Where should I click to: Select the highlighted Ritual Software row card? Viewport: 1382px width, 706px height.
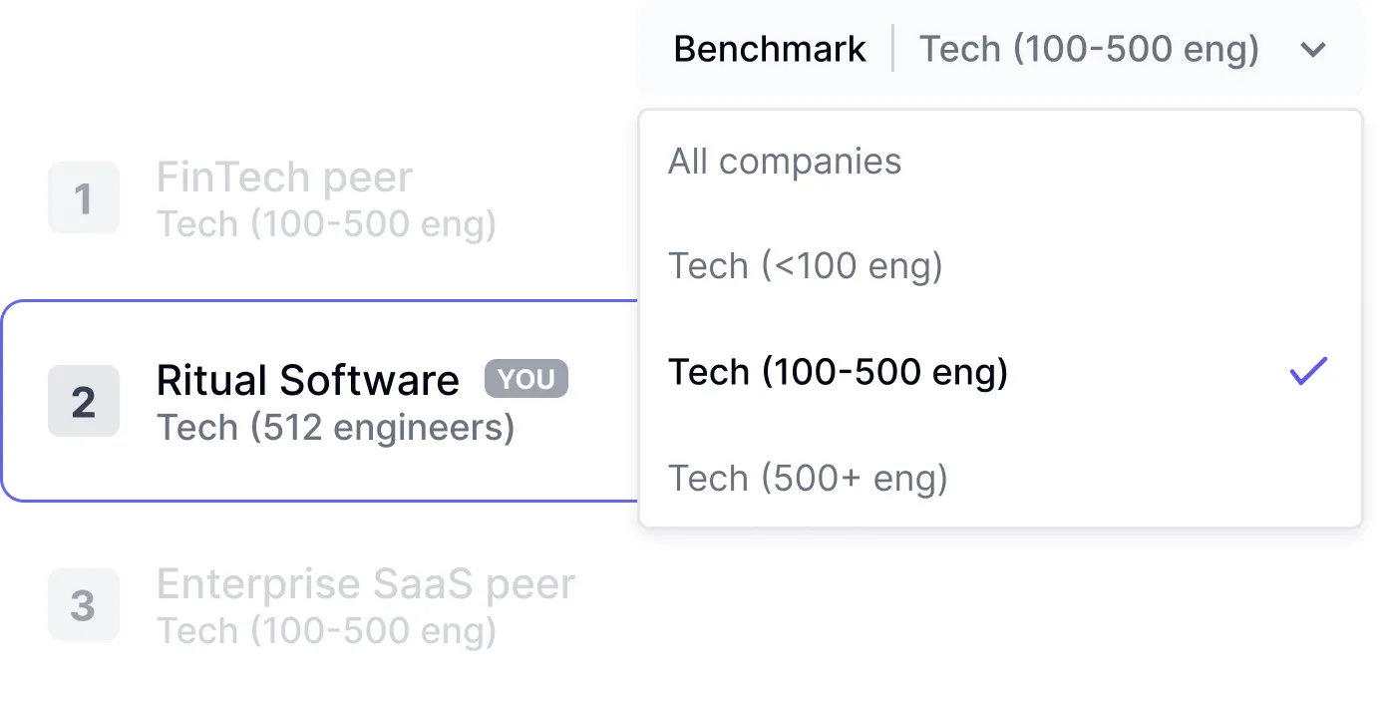pos(598,459)
